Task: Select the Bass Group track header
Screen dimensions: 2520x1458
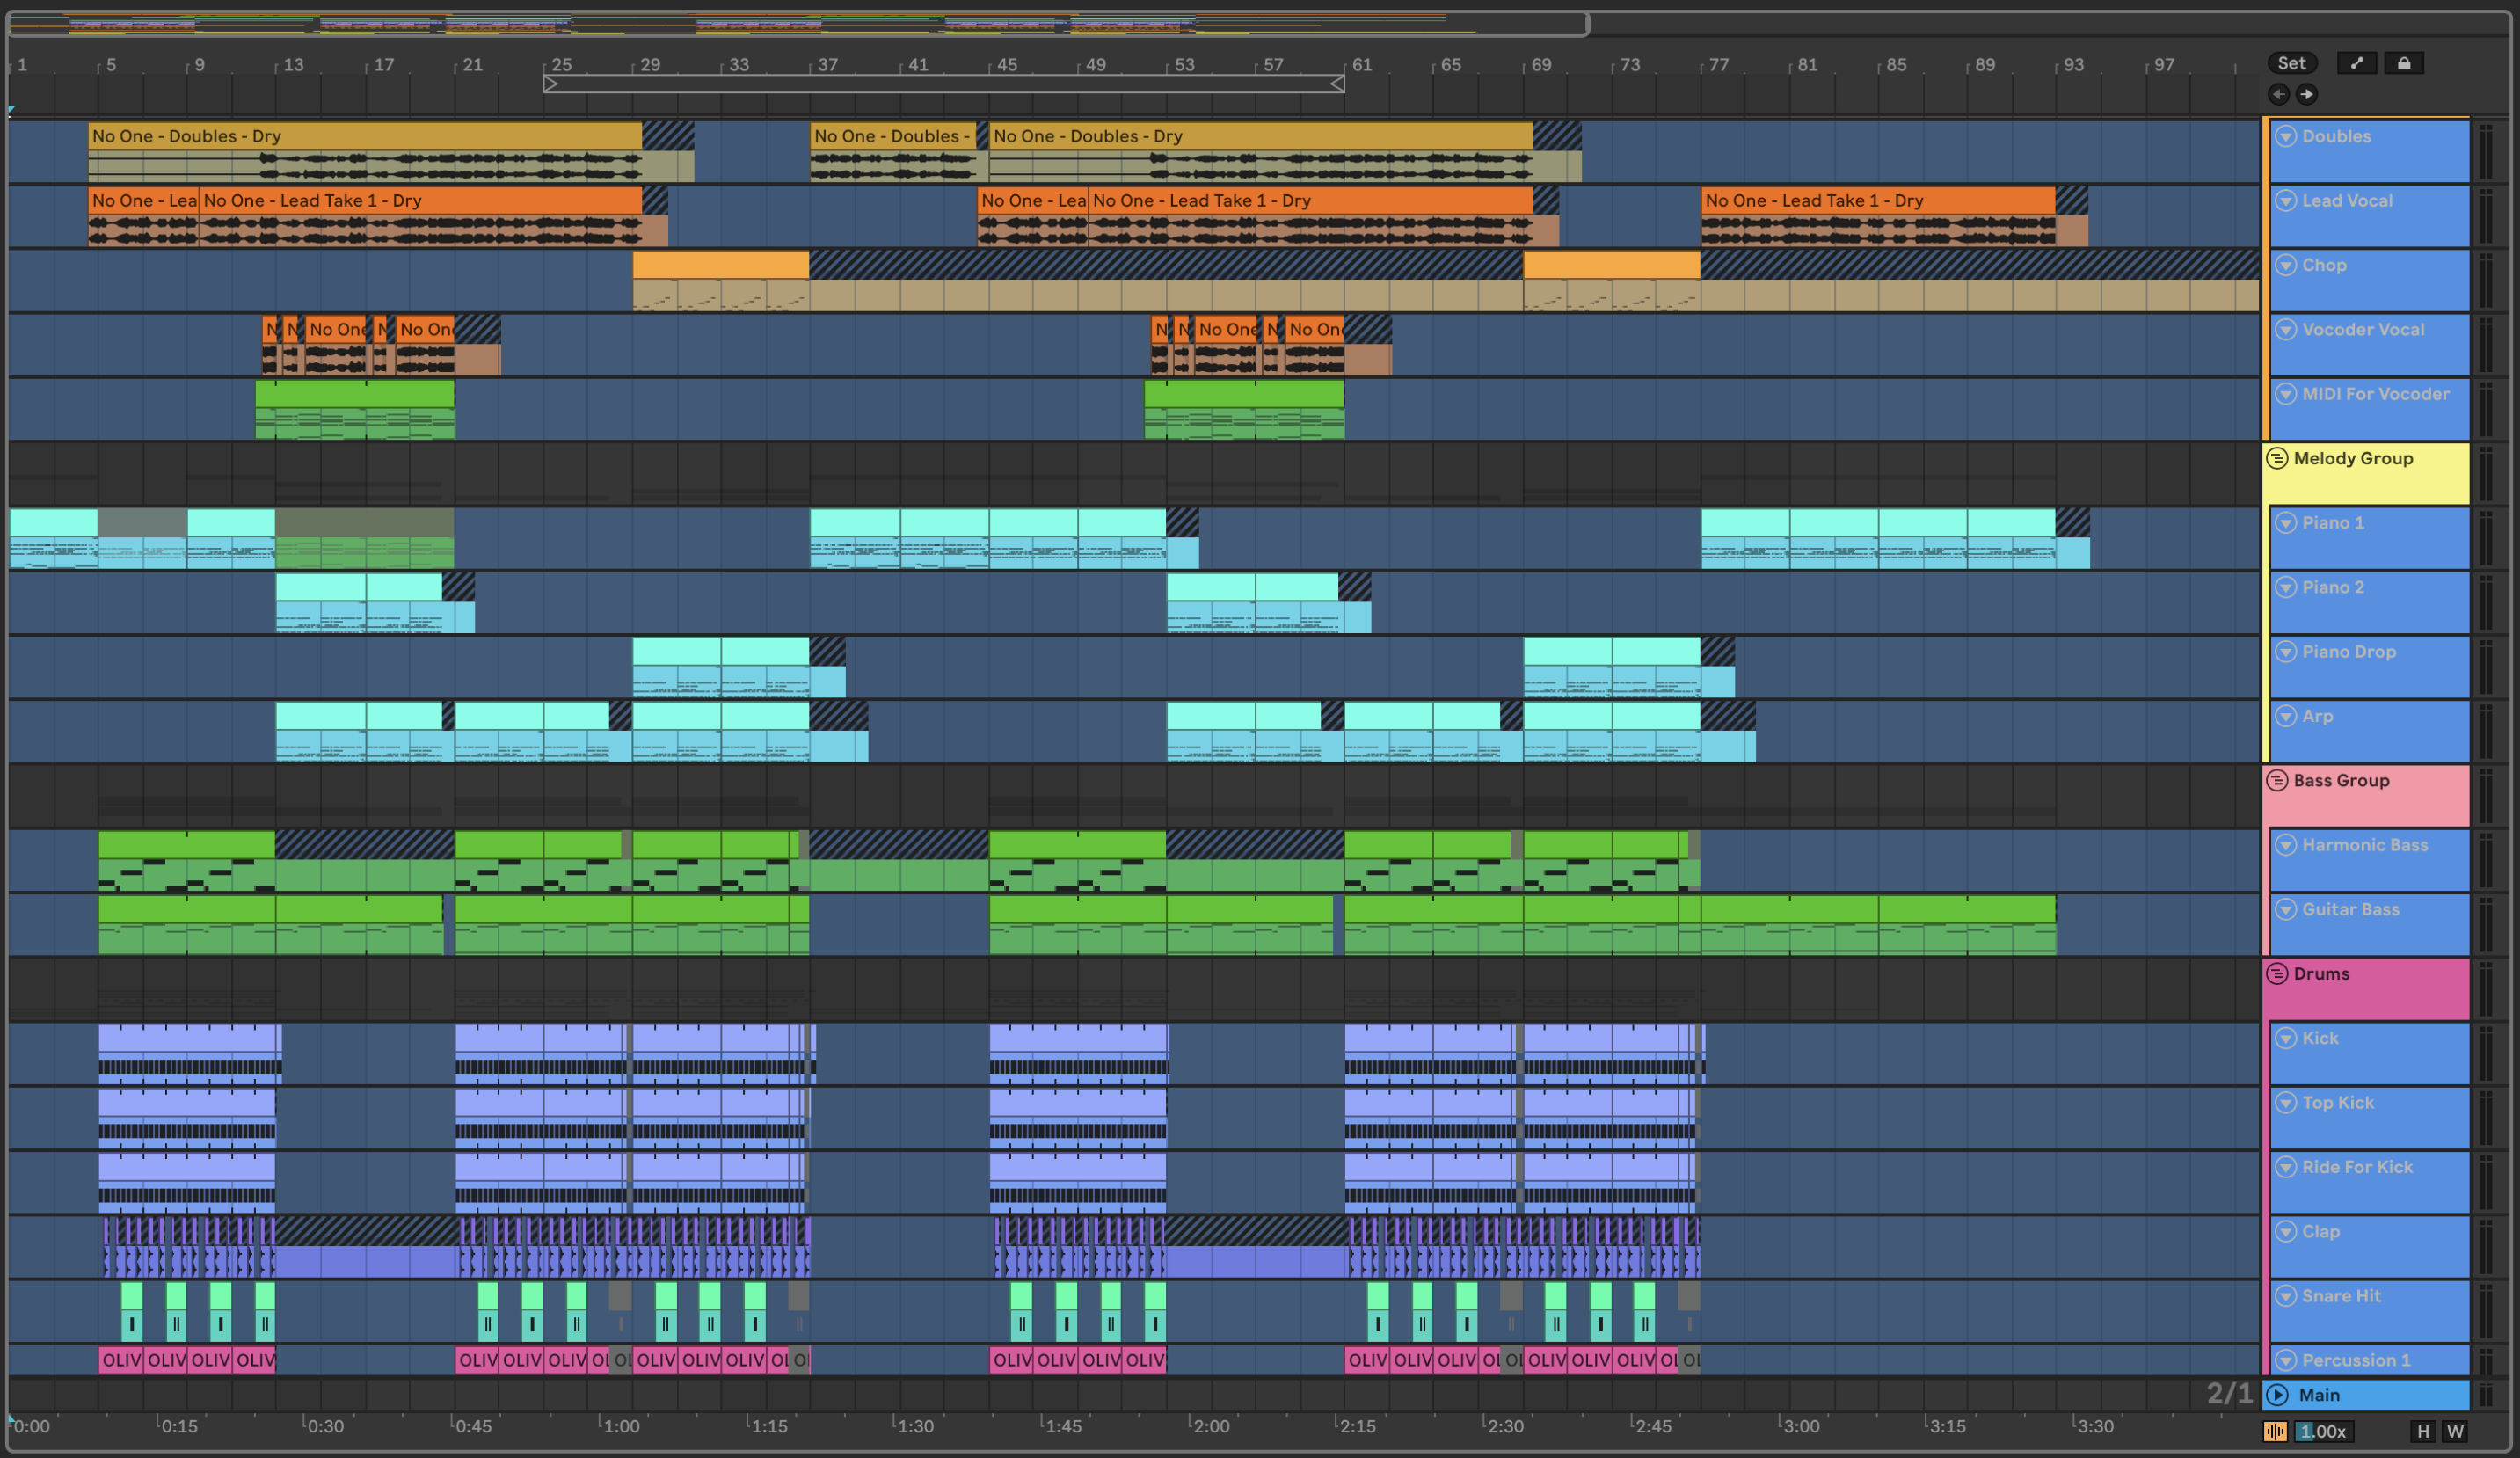Action: click(2366, 795)
